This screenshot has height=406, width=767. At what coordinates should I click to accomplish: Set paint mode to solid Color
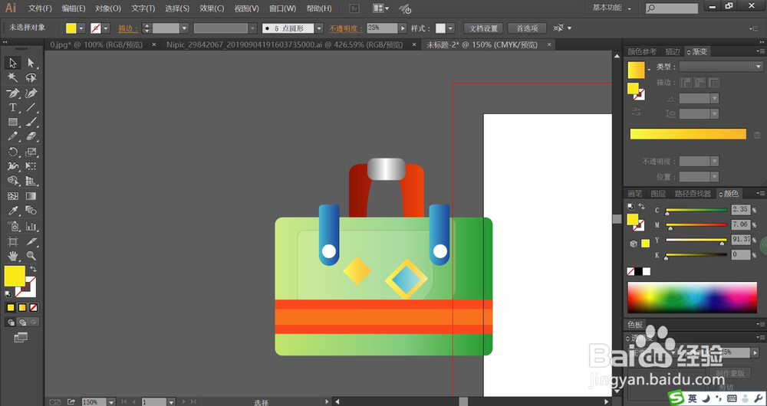tap(11, 308)
